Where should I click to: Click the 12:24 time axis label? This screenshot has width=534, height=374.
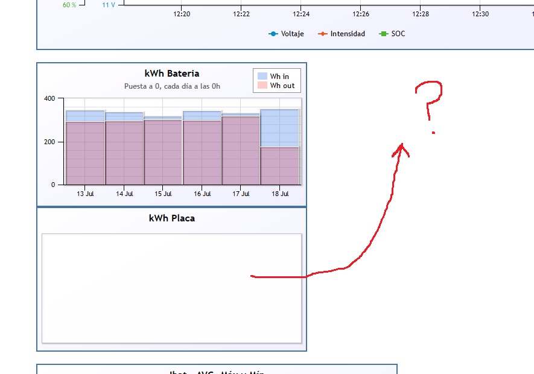[301, 14]
